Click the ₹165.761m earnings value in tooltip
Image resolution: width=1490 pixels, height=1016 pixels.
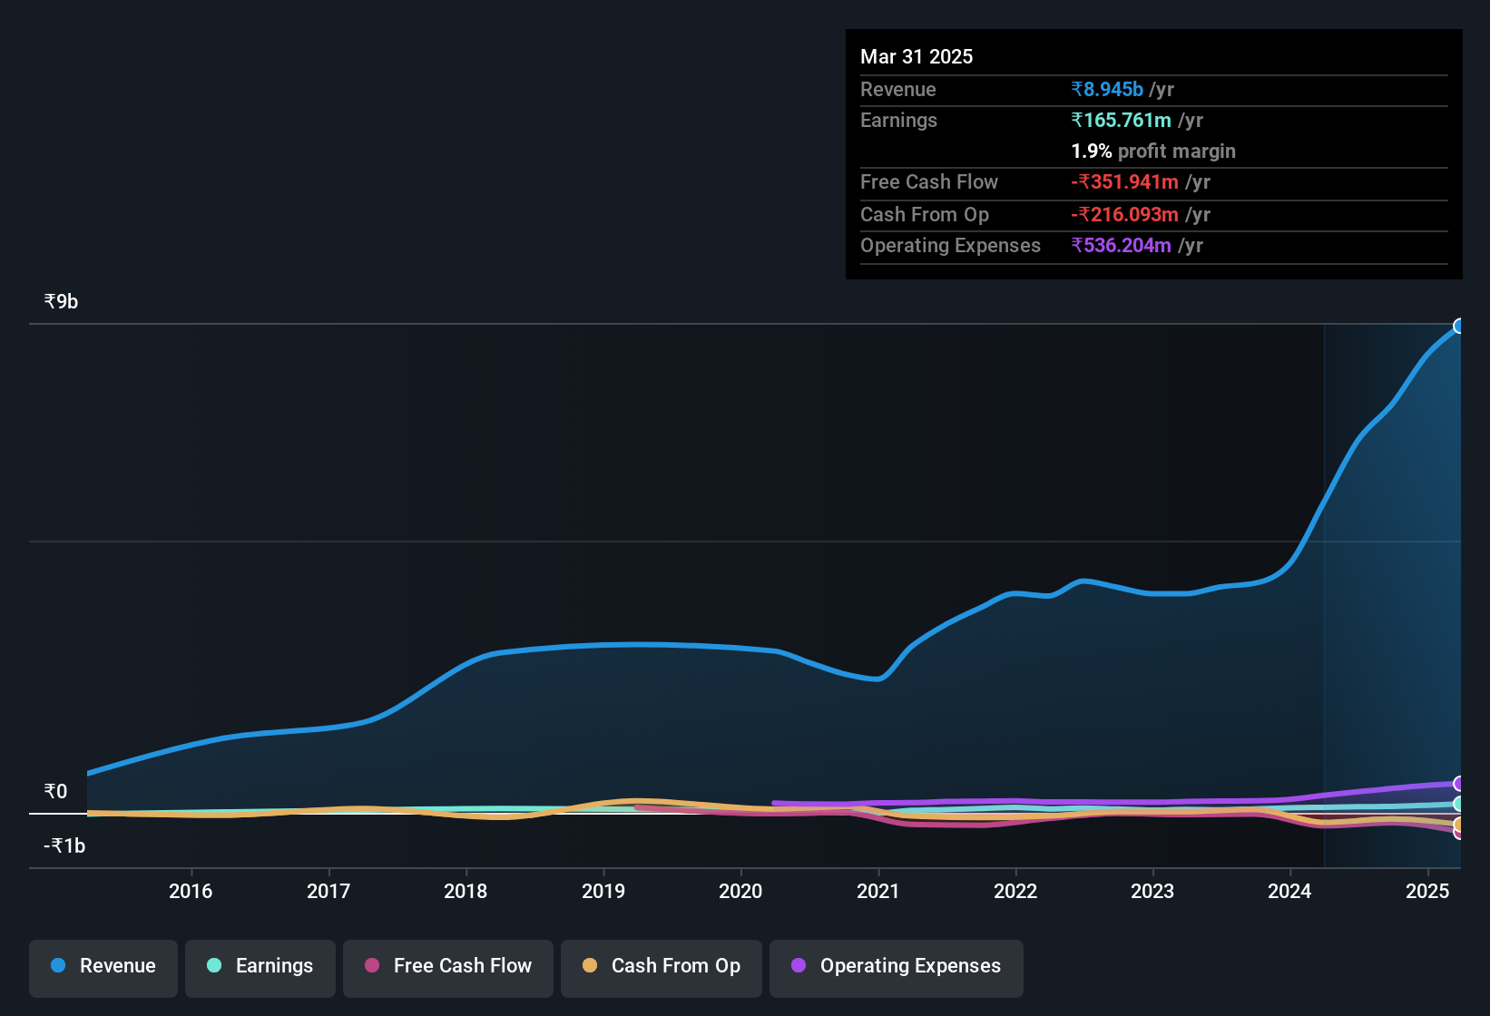tap(1121, 120)
